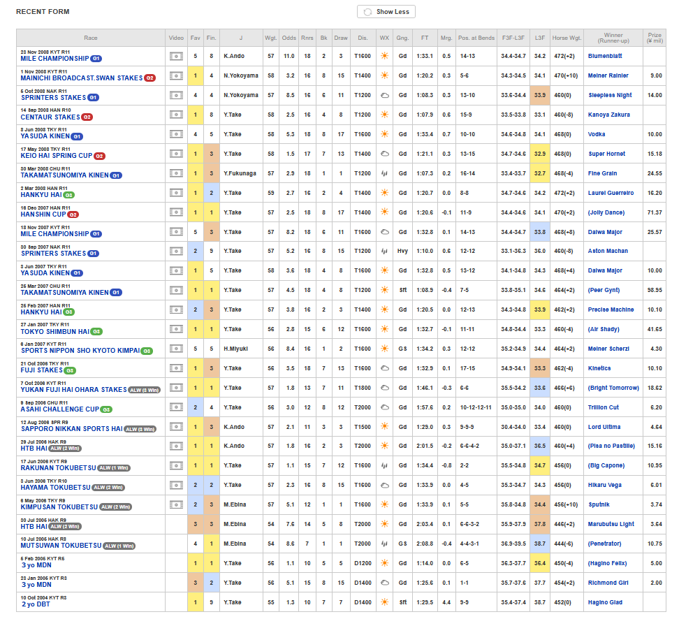Play video for 23 Nov 2008 Mile Championship
The width and height of the screenshot is (679, 619).
(176, 56)
